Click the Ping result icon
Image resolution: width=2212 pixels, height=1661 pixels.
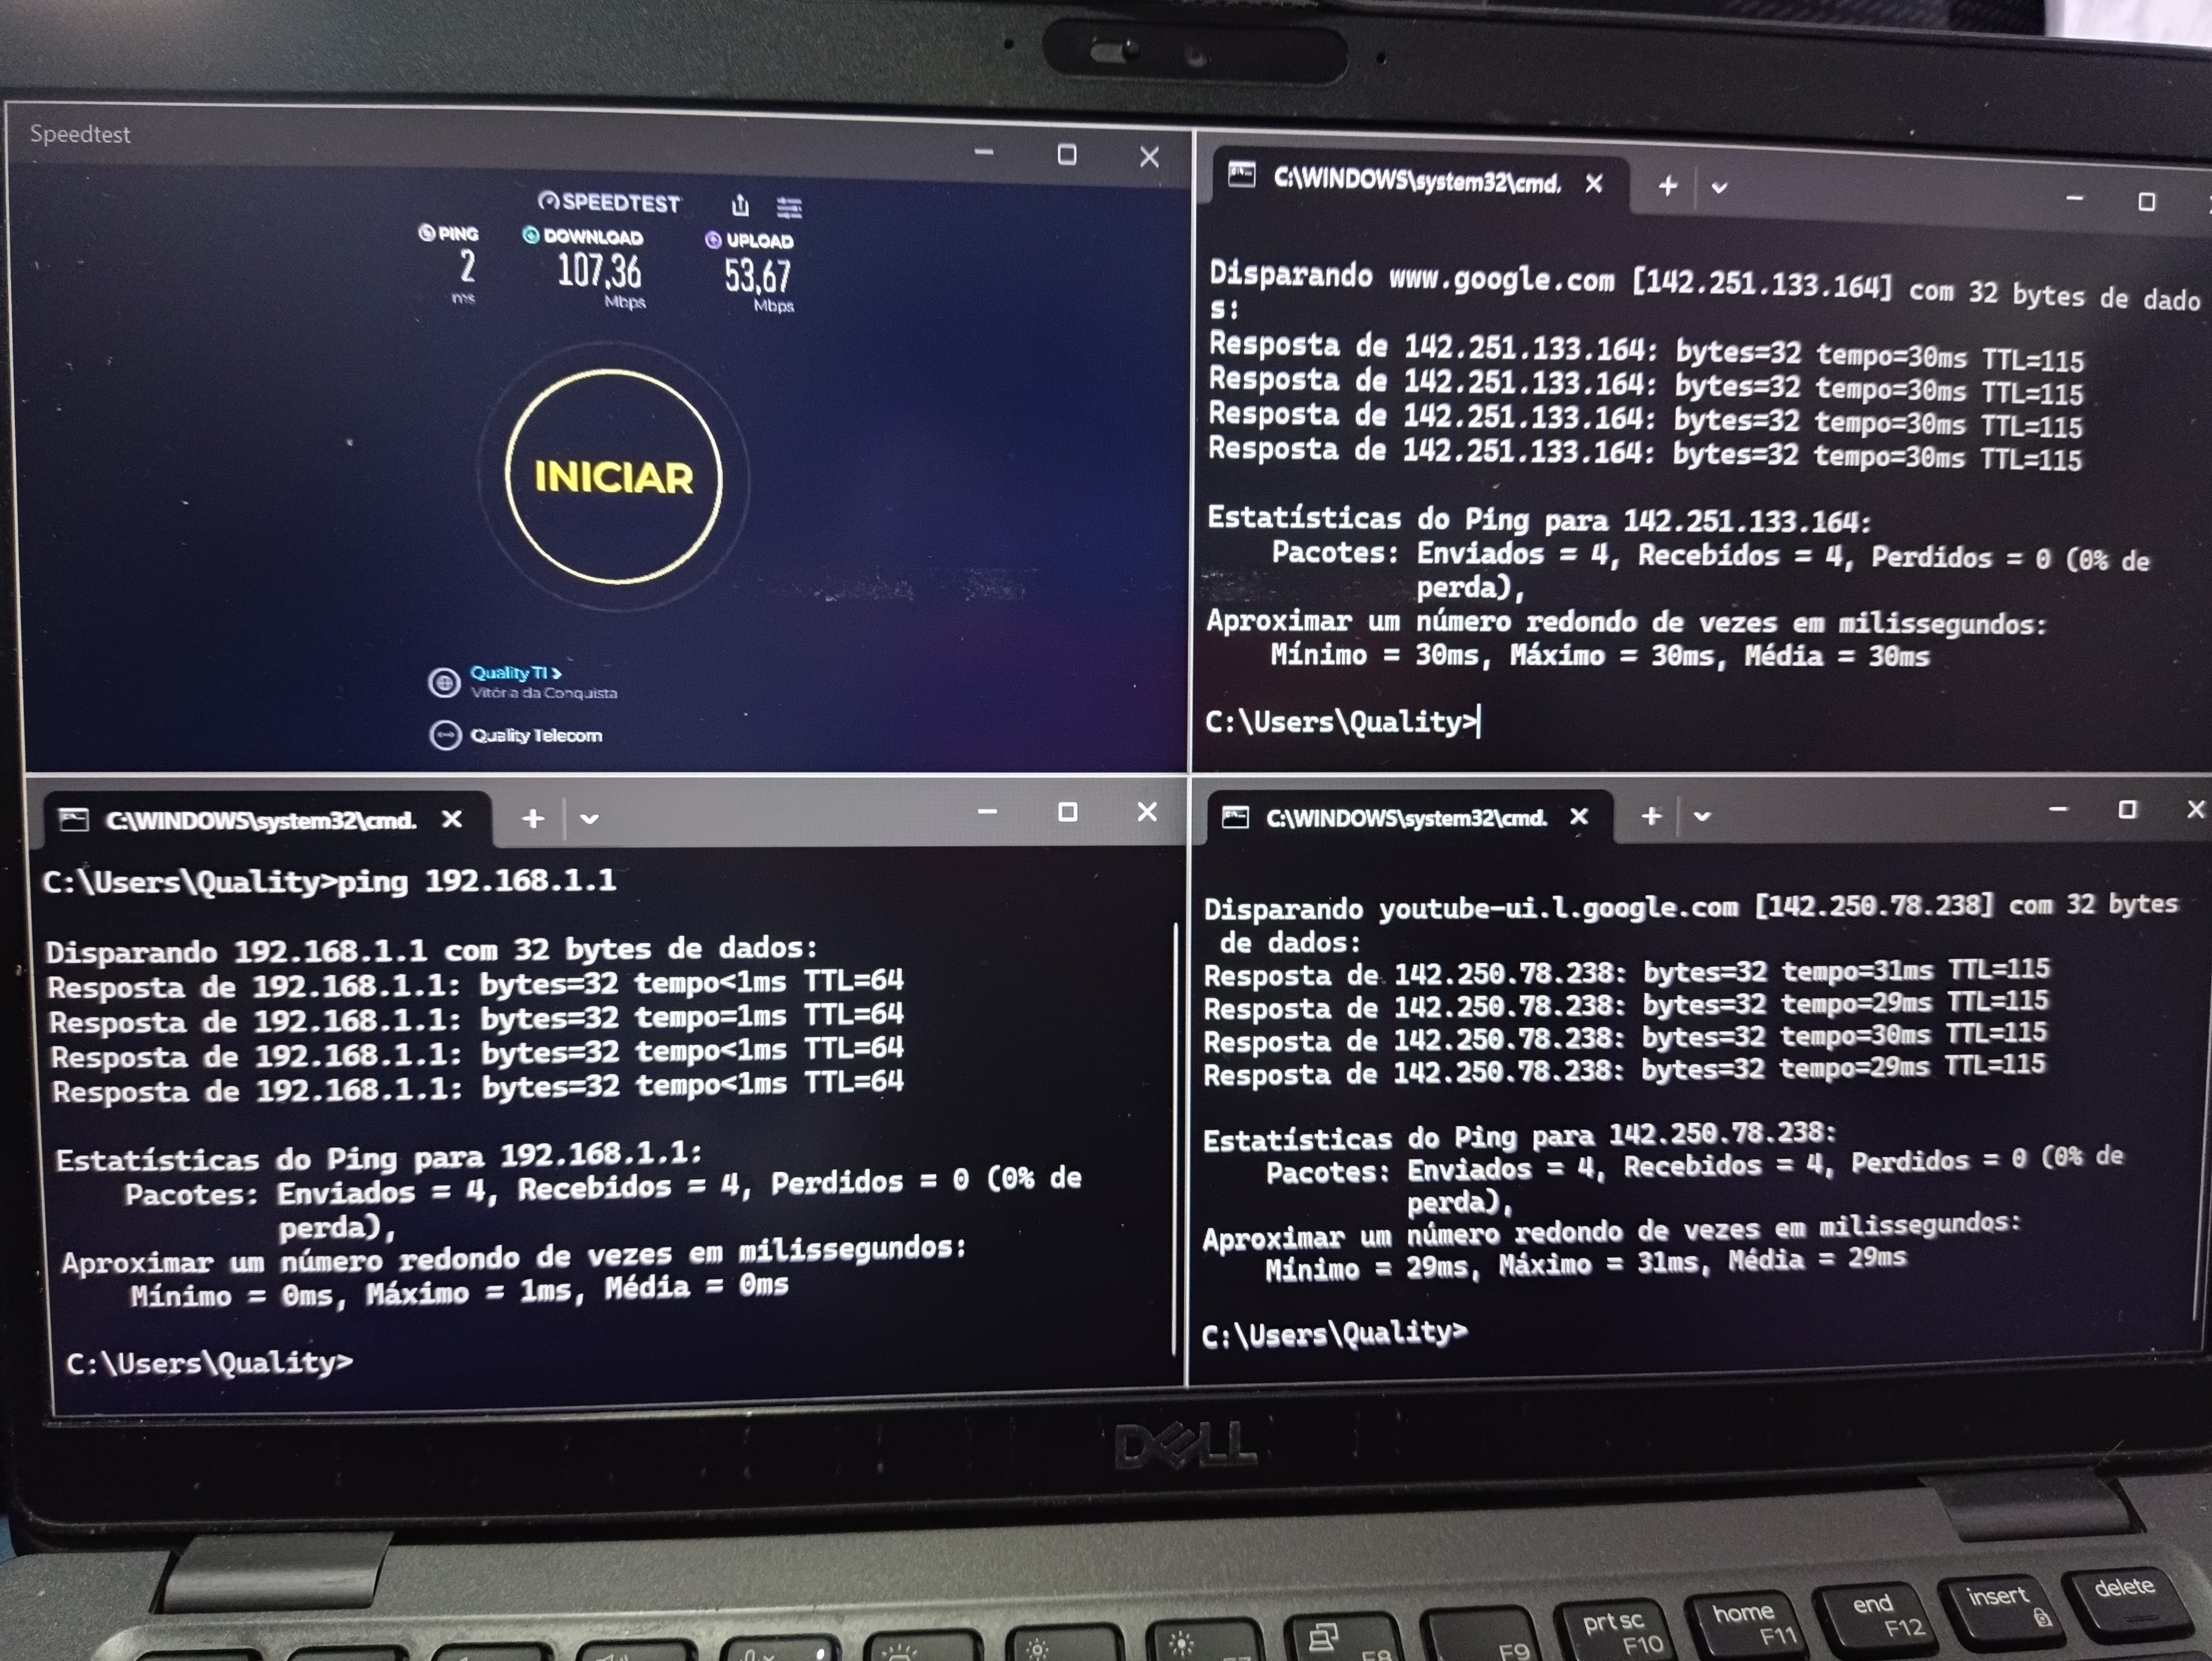pyautogui.click(x=427, y=233)
